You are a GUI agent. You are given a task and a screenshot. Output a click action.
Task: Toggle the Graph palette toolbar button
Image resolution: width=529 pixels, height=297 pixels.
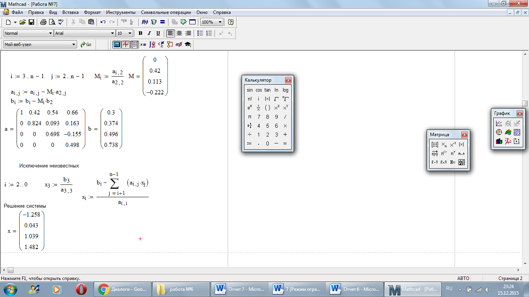click(125, 44)
